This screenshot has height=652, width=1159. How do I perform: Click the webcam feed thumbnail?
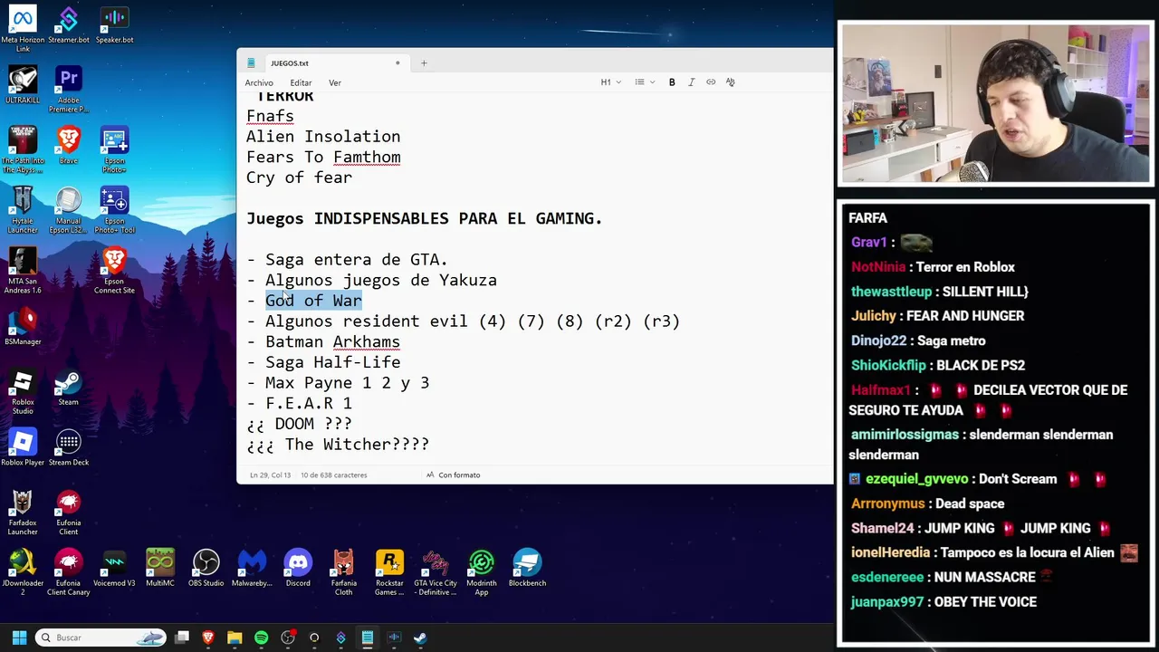[996, 104]
